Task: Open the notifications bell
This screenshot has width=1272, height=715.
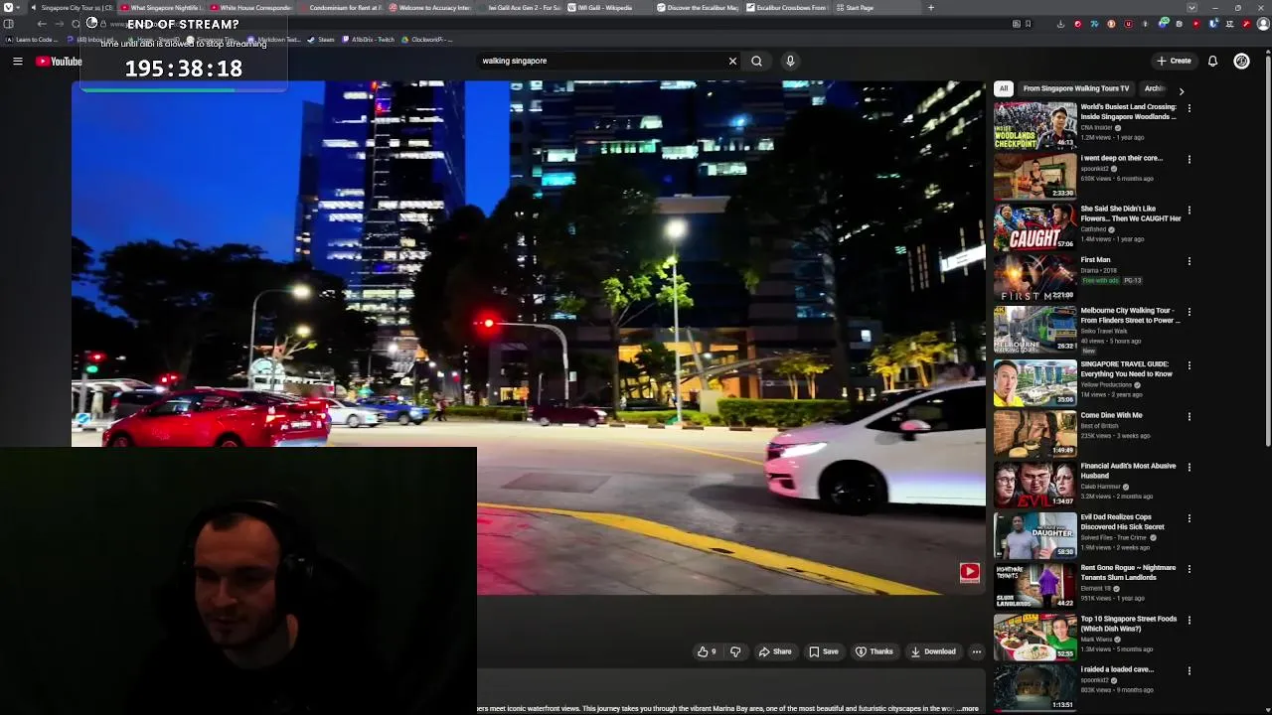Action: pos(1212,61)
